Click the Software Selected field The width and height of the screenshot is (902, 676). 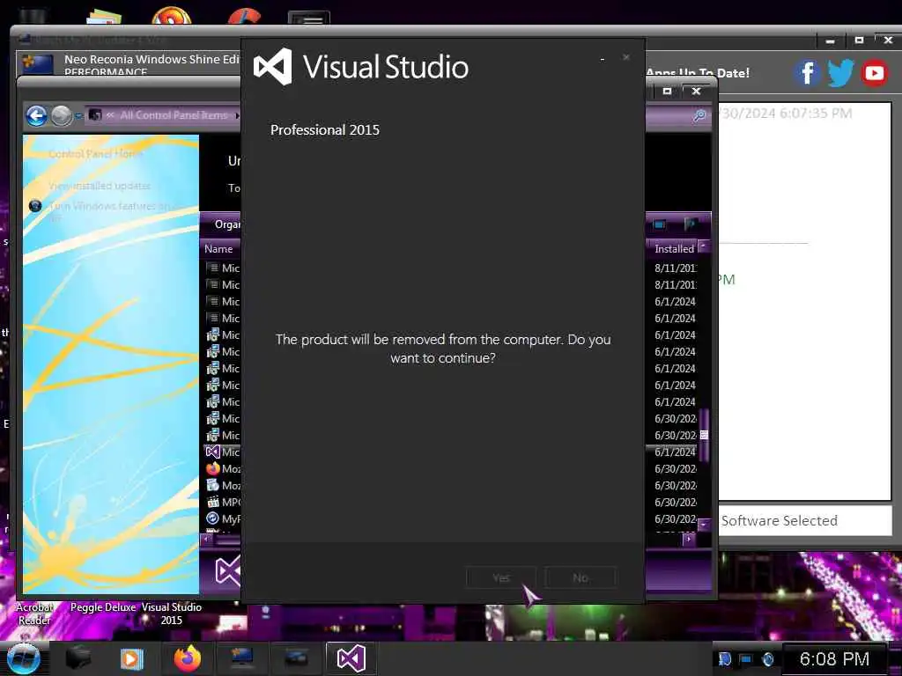805,521
